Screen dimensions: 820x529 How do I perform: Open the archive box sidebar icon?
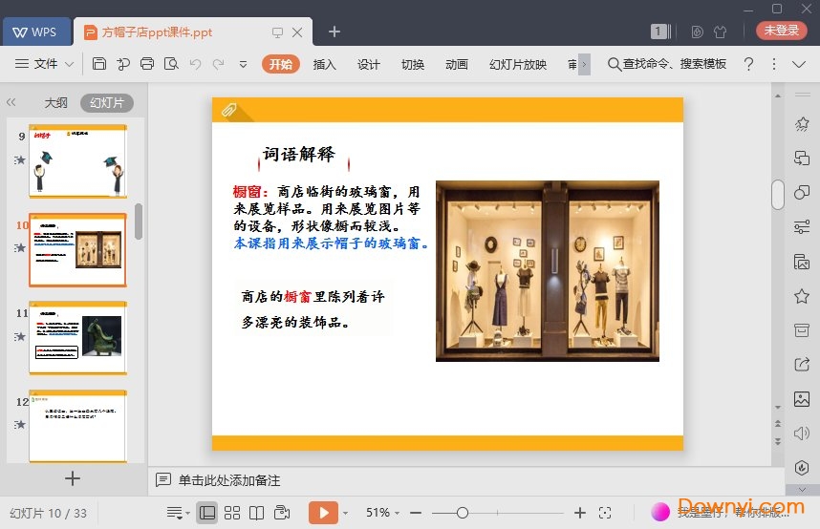[802, 330]
